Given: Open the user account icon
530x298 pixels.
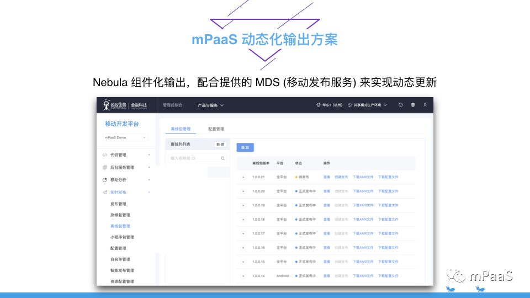Looking at the screenshot, I should coord(425,105).
